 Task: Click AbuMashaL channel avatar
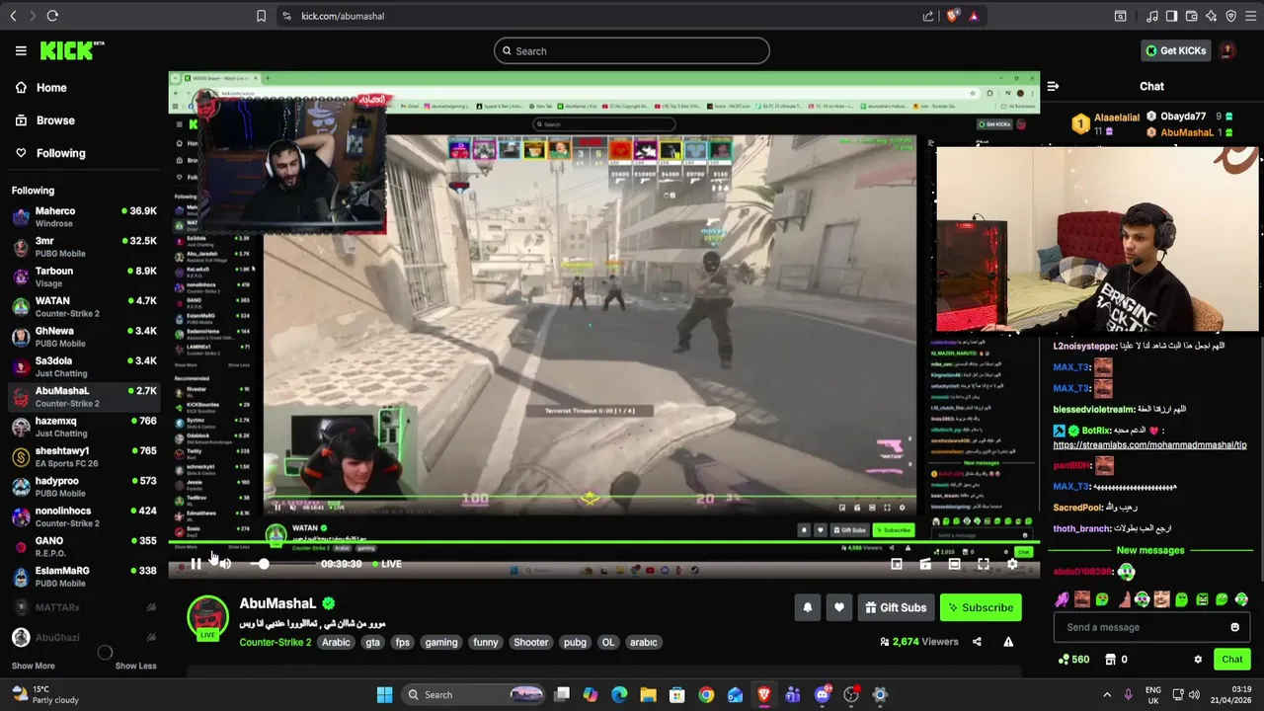tap(208, 618)
